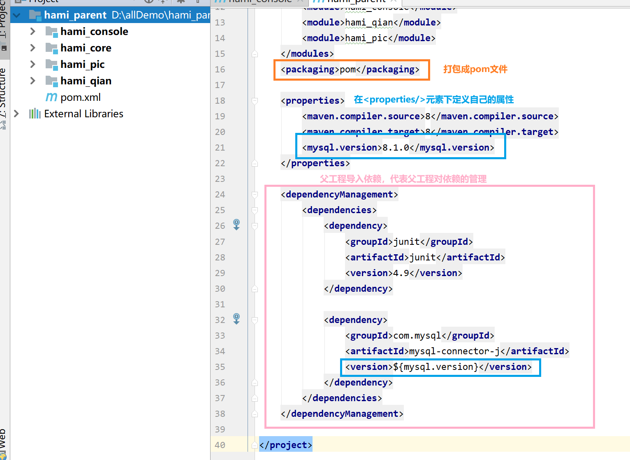Expand the External Libraries node
Viewport: 630px width, 460px height.
(16, 114)
